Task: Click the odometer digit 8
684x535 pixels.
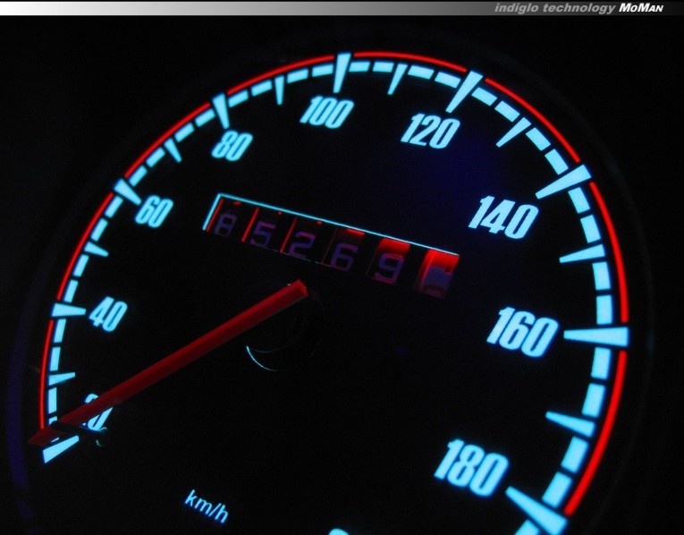Action: point(225,225)
